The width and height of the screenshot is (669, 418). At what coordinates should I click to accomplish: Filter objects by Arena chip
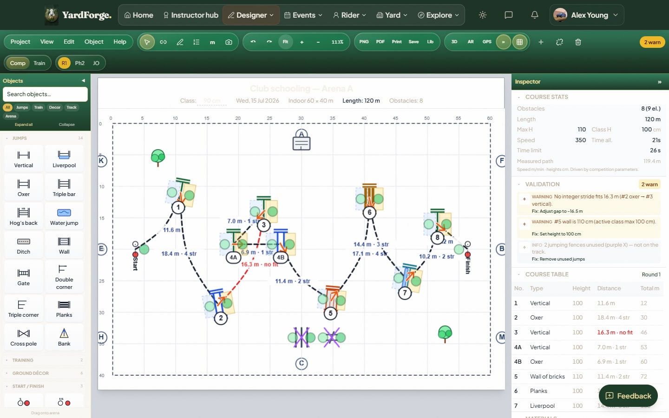click(x=11, y=116)
